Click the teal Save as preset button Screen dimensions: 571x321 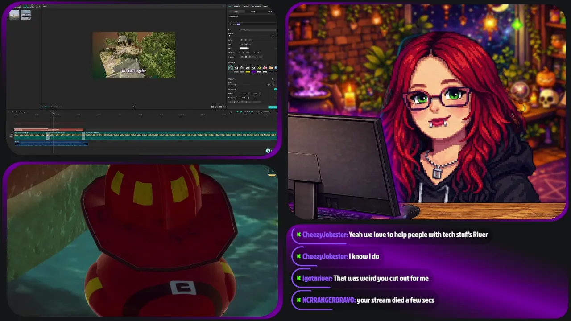[273, 107]
